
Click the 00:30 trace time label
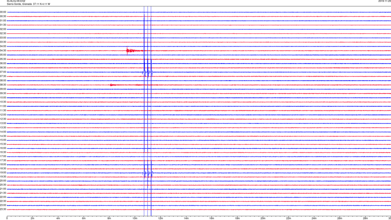pos(3,16)
